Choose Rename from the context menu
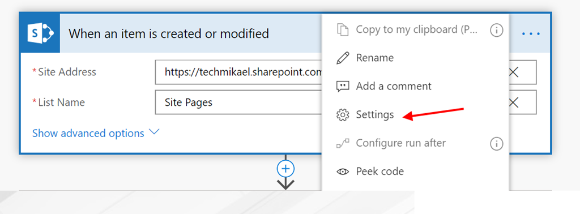The height and width of the screenshot is (214, 580). (415, 58)
